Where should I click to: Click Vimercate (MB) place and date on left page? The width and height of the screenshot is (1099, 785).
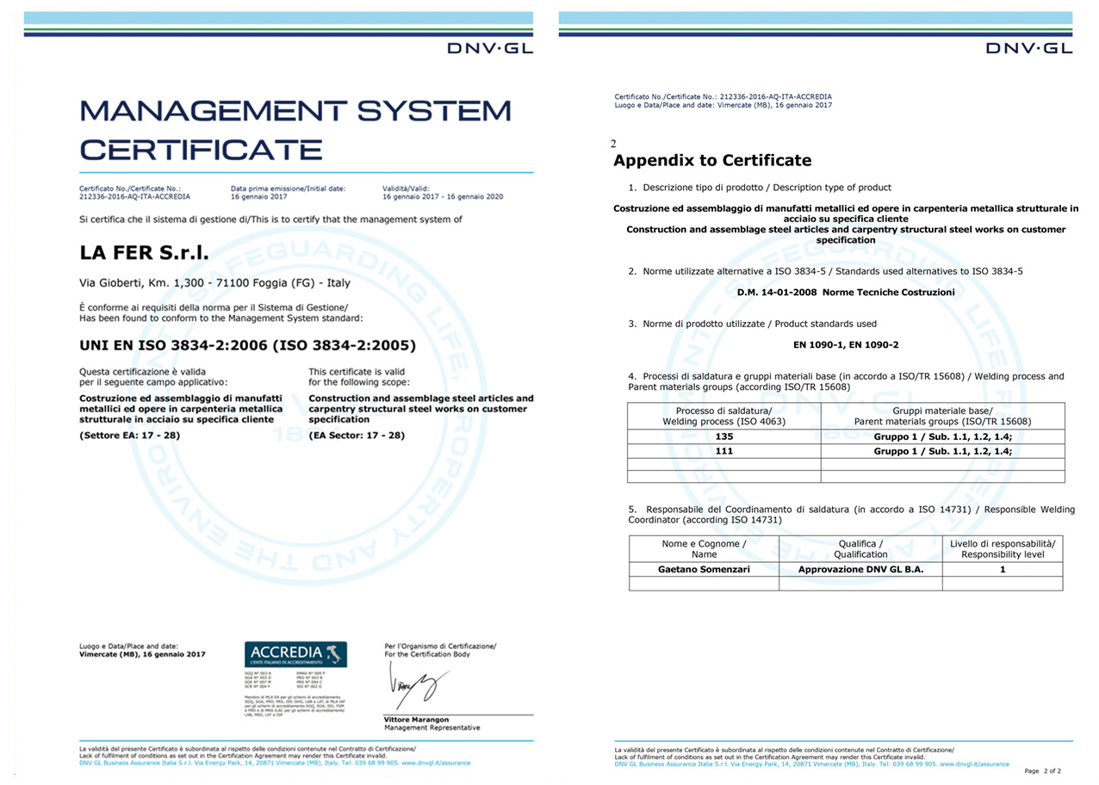tap(142, 655)
